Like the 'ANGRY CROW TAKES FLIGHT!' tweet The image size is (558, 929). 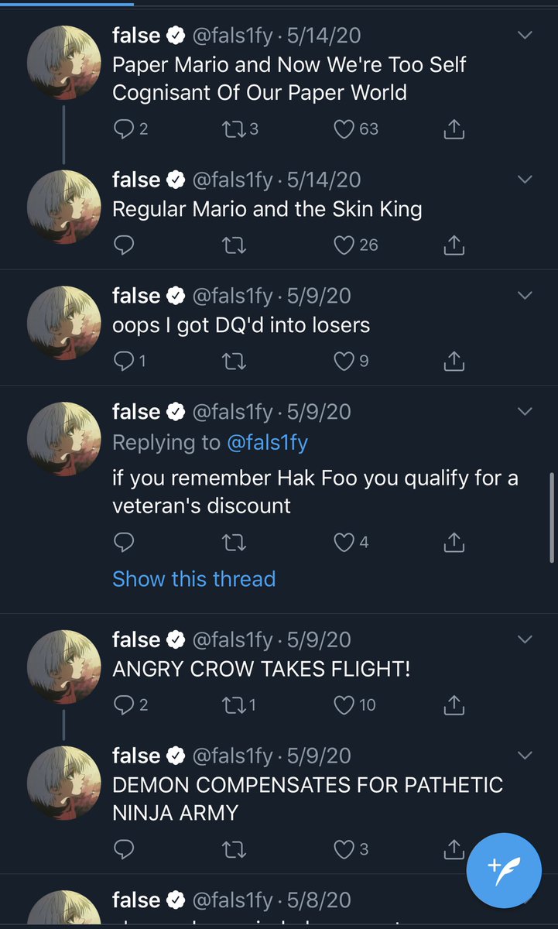point(344,704)
